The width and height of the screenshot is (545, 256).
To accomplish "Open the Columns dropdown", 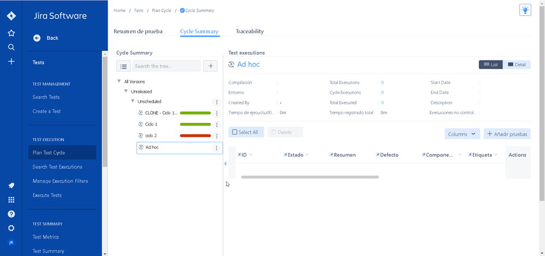I will point(463,134).
